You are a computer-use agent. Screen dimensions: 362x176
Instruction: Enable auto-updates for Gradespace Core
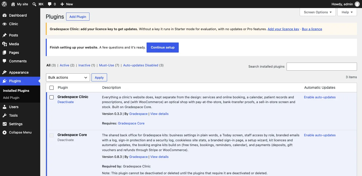320,135
